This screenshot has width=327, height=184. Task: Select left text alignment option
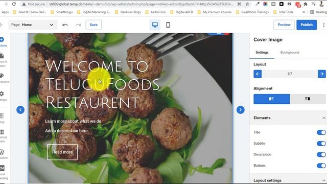coord(271,99)
